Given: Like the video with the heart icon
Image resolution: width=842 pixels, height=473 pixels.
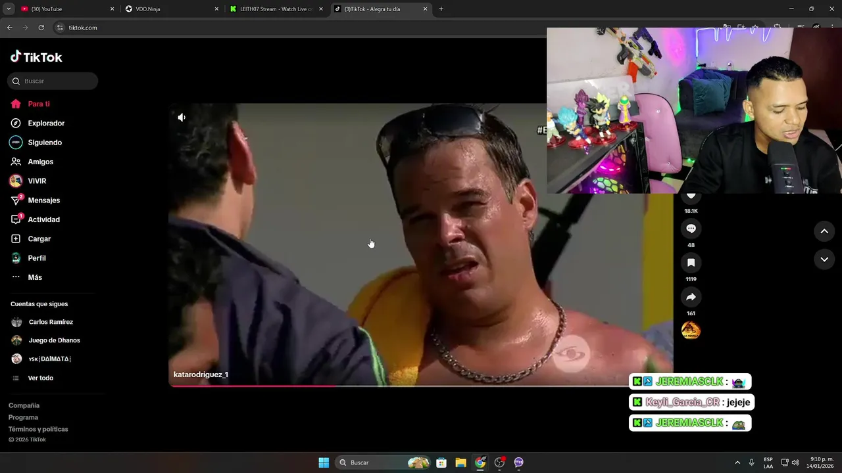Looking at the screenshot, I should pyautogui.click(x=691, y=196).
